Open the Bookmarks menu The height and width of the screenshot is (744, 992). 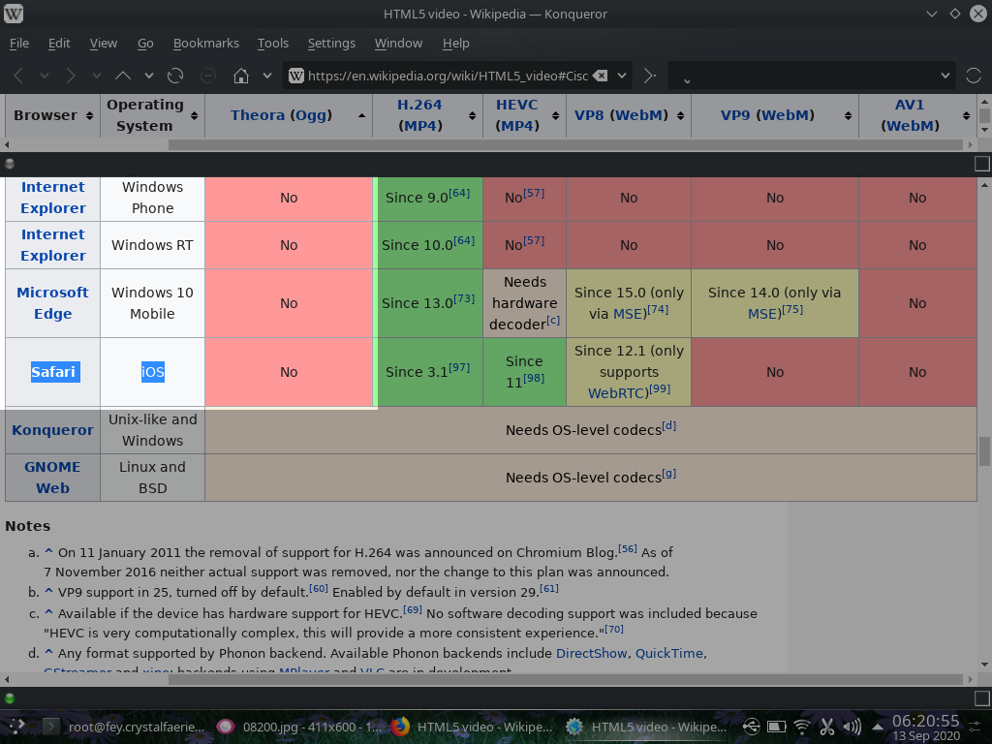[x=205, y=43]
